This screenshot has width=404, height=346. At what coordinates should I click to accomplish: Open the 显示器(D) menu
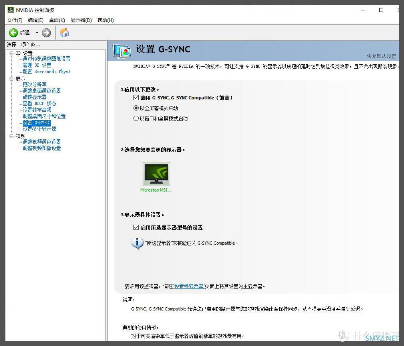click(x=81, y=20)
